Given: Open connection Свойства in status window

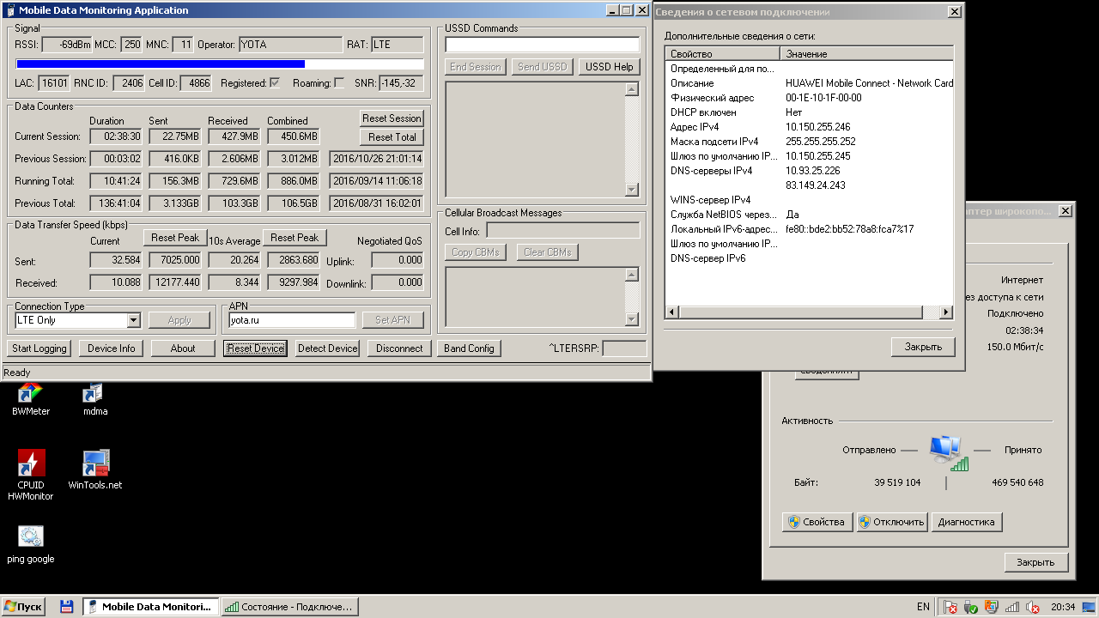Looking at the screenshot, I should click(817, 522).
